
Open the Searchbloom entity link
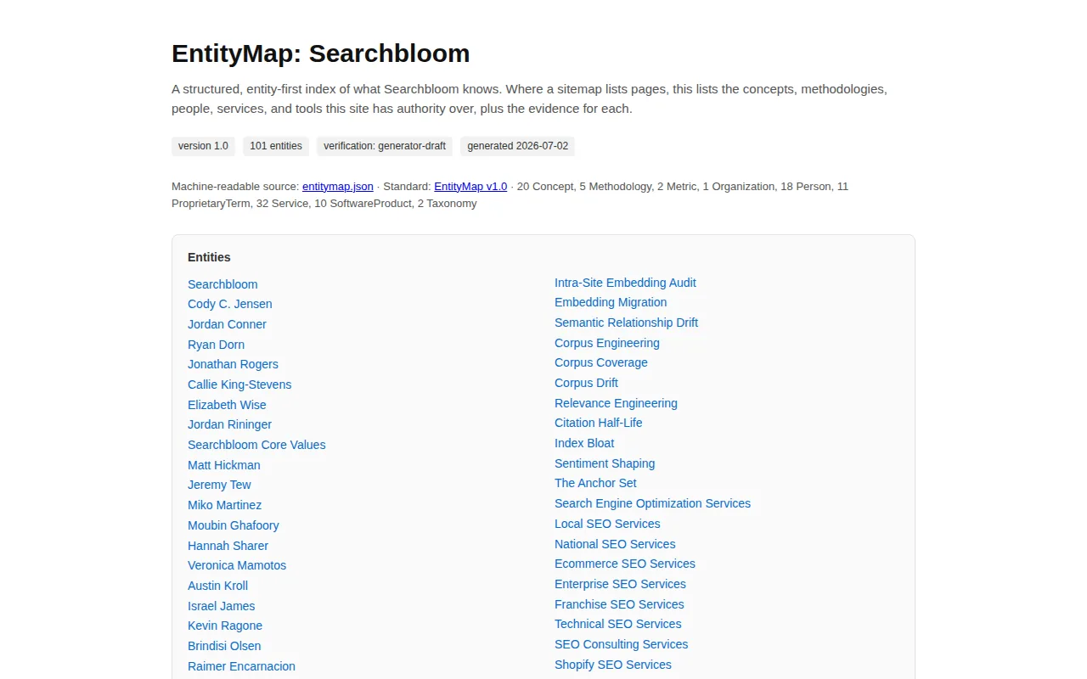222,284
